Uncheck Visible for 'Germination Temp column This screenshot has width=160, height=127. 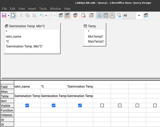pyautogui.click(x=80, y=105)
